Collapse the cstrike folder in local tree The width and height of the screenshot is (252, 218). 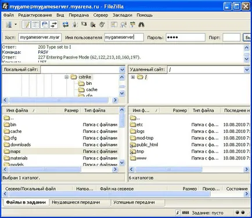pyautogui.click(x=67, y=77)
